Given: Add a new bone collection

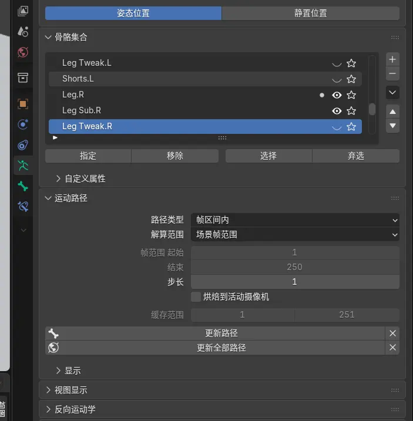Looking at the screenshot, I should 392,59.
